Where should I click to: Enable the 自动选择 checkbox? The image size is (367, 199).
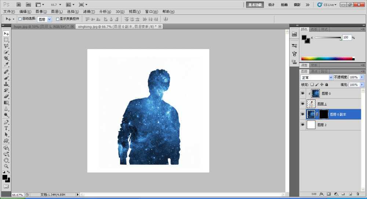pos(20,19)
